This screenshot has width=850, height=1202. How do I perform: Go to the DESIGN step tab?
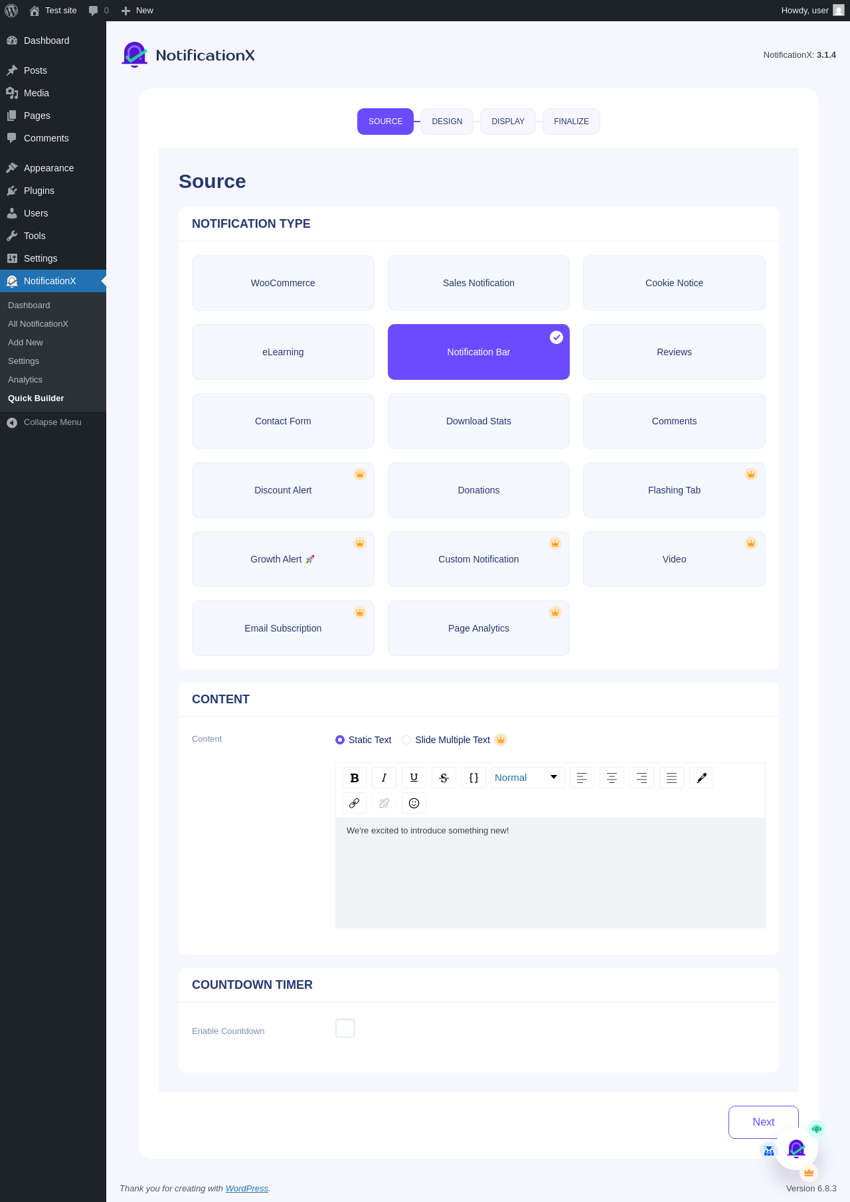[x=447, y=122]
